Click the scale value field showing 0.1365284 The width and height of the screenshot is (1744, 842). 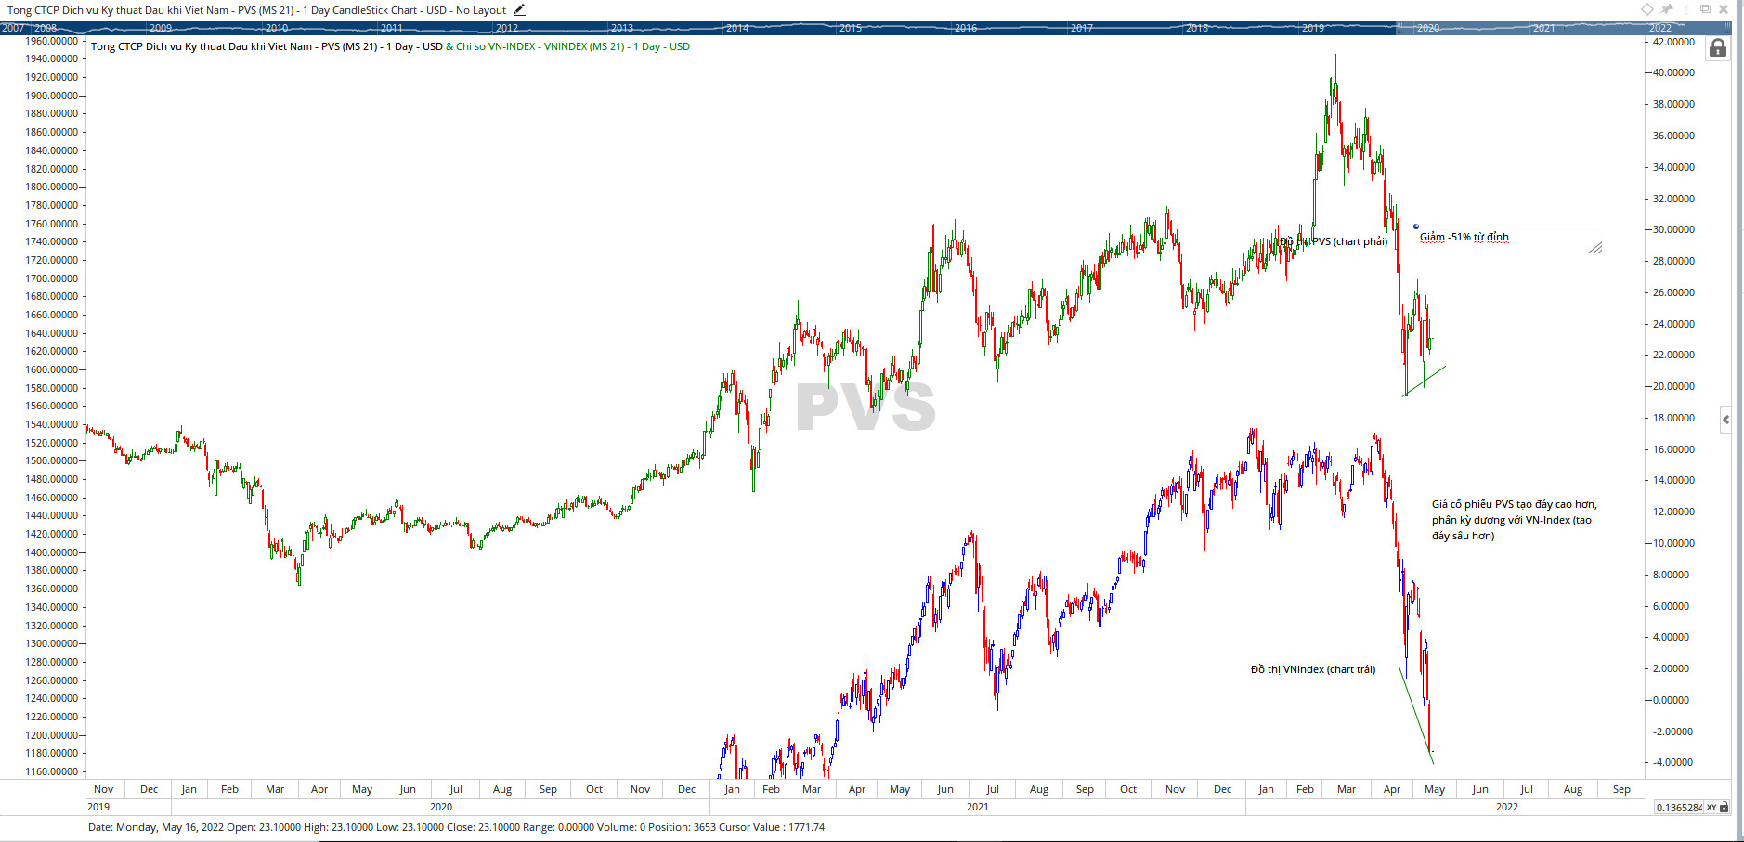click(x=1678, y=808)
